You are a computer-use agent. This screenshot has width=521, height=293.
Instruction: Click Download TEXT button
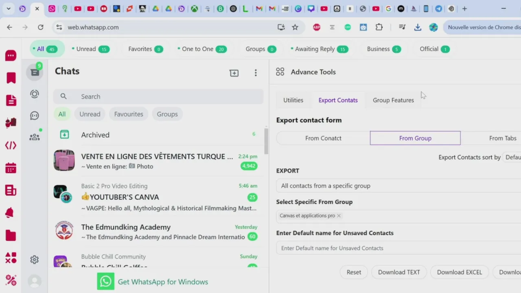coord(399,272)
